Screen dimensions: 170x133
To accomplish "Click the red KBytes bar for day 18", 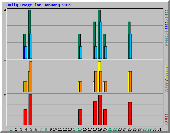I will pyautogui.click(x=95, y=113).
